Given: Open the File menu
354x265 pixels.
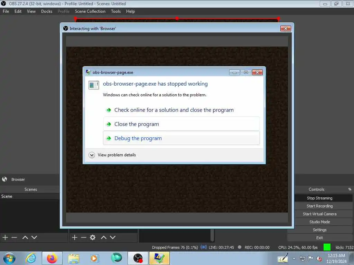Looking at the screenshot, I should click(6, 11).
